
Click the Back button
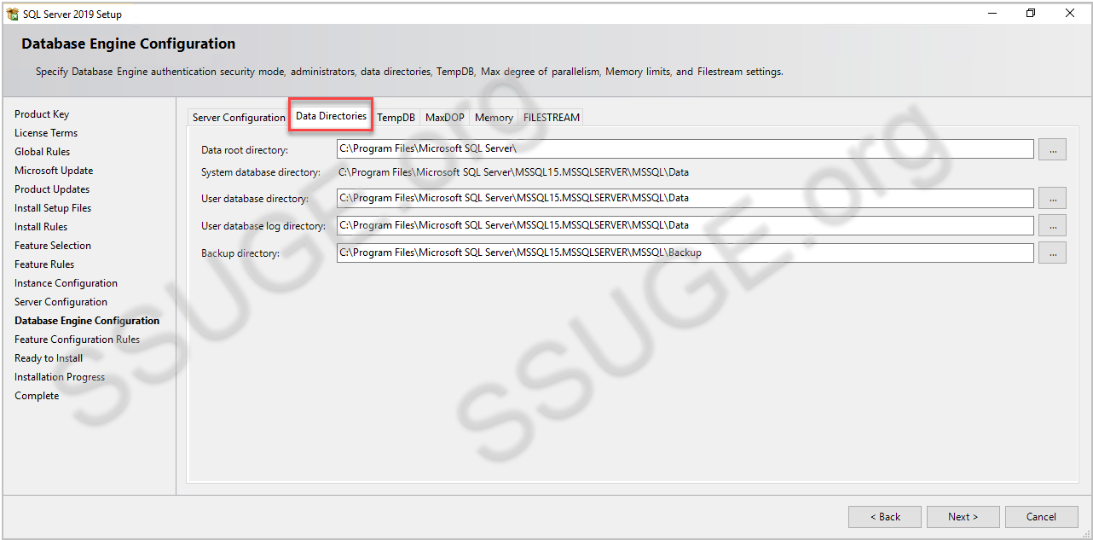pos(884,516)
